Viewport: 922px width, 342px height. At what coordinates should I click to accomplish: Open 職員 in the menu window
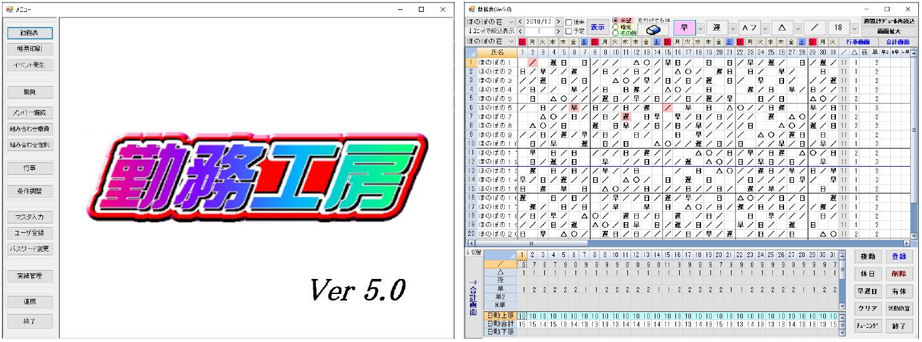pos(30,92)
